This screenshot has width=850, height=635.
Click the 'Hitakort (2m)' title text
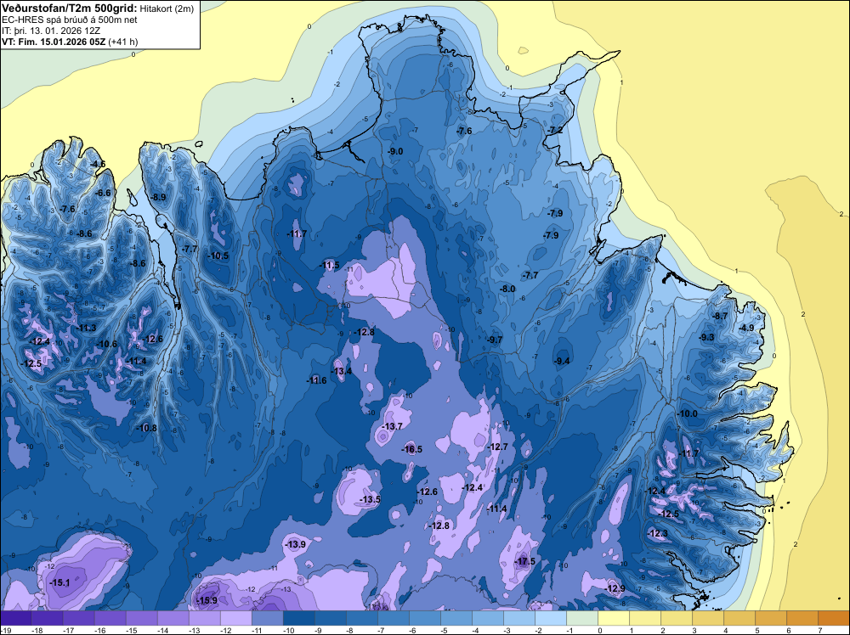[x=167, y=8]
